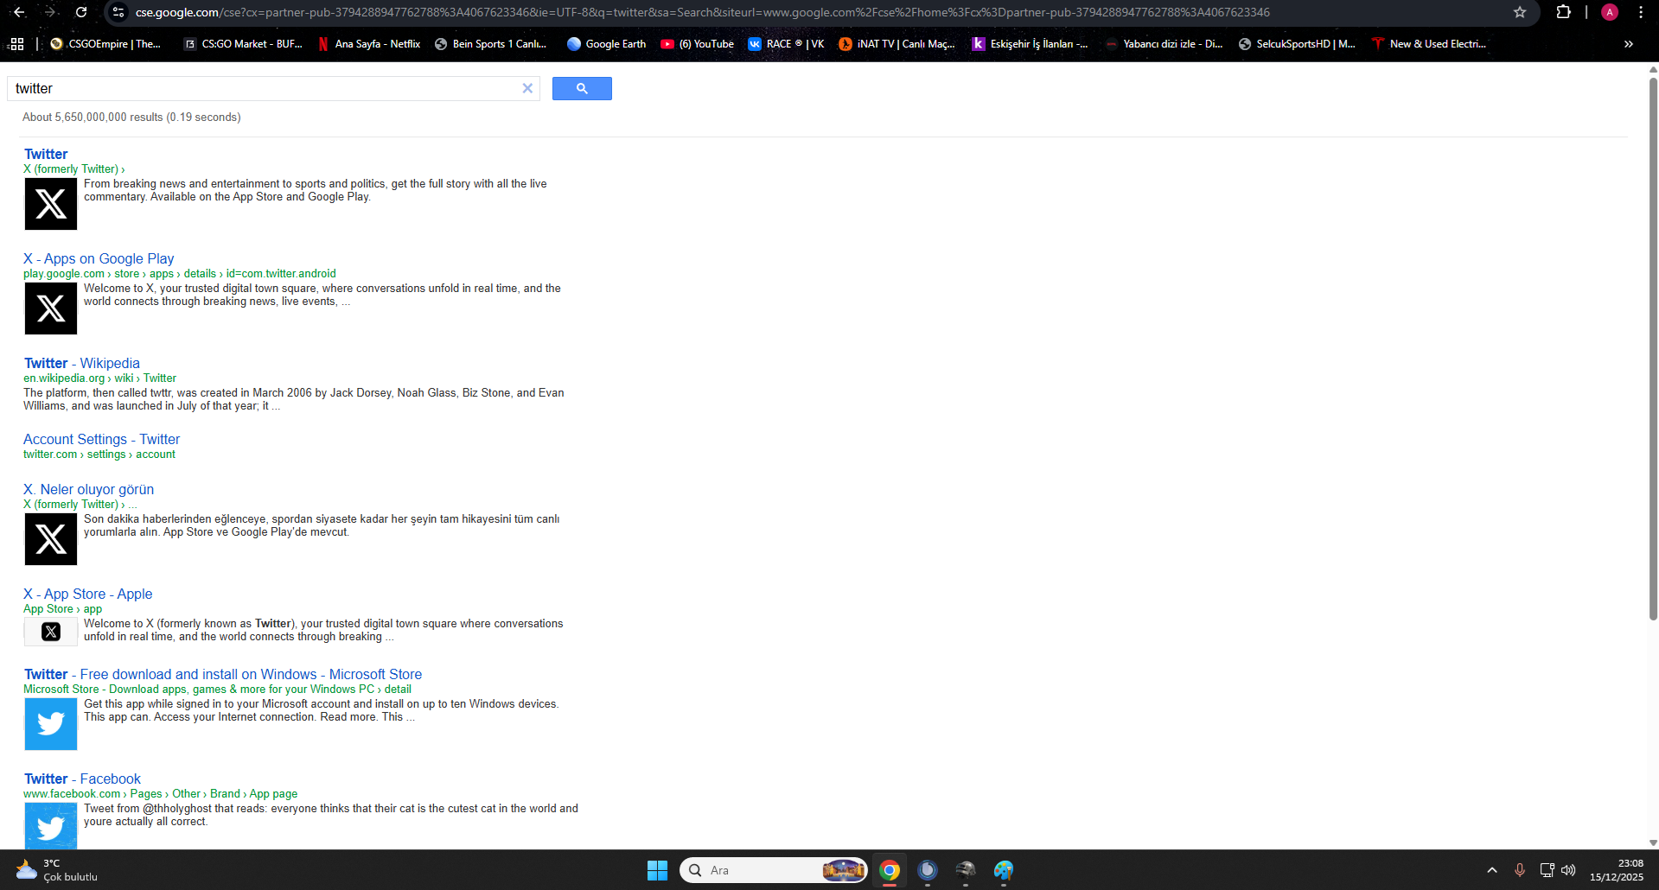The image size is (1659, 890).
Task: Open the Bein Sports 1 Canlı bookmark
Action: 491,44
